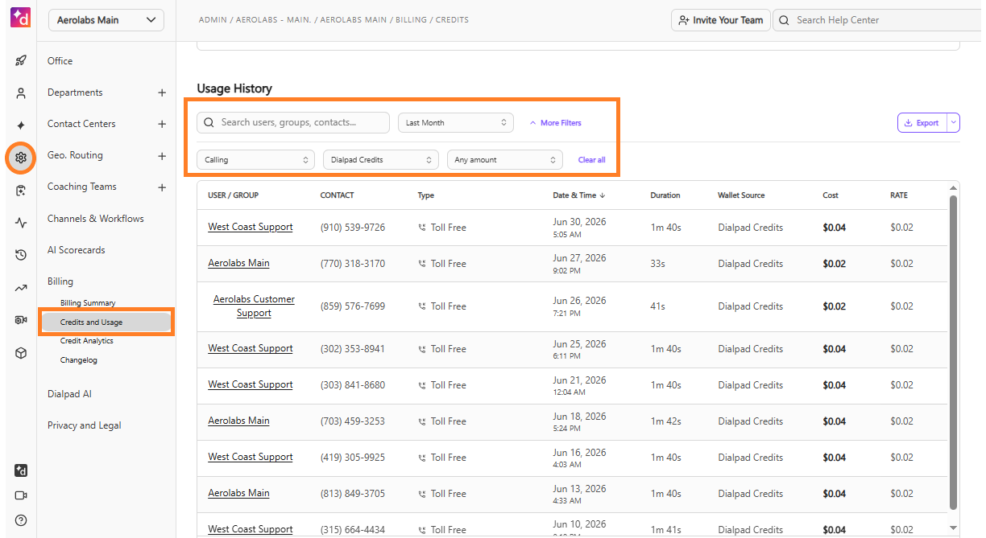The image size is (986, 538).
Task: Open Changelog page
Action: (79, 360)
